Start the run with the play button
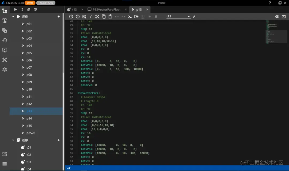Screen dimensions: 289x171 150,17
